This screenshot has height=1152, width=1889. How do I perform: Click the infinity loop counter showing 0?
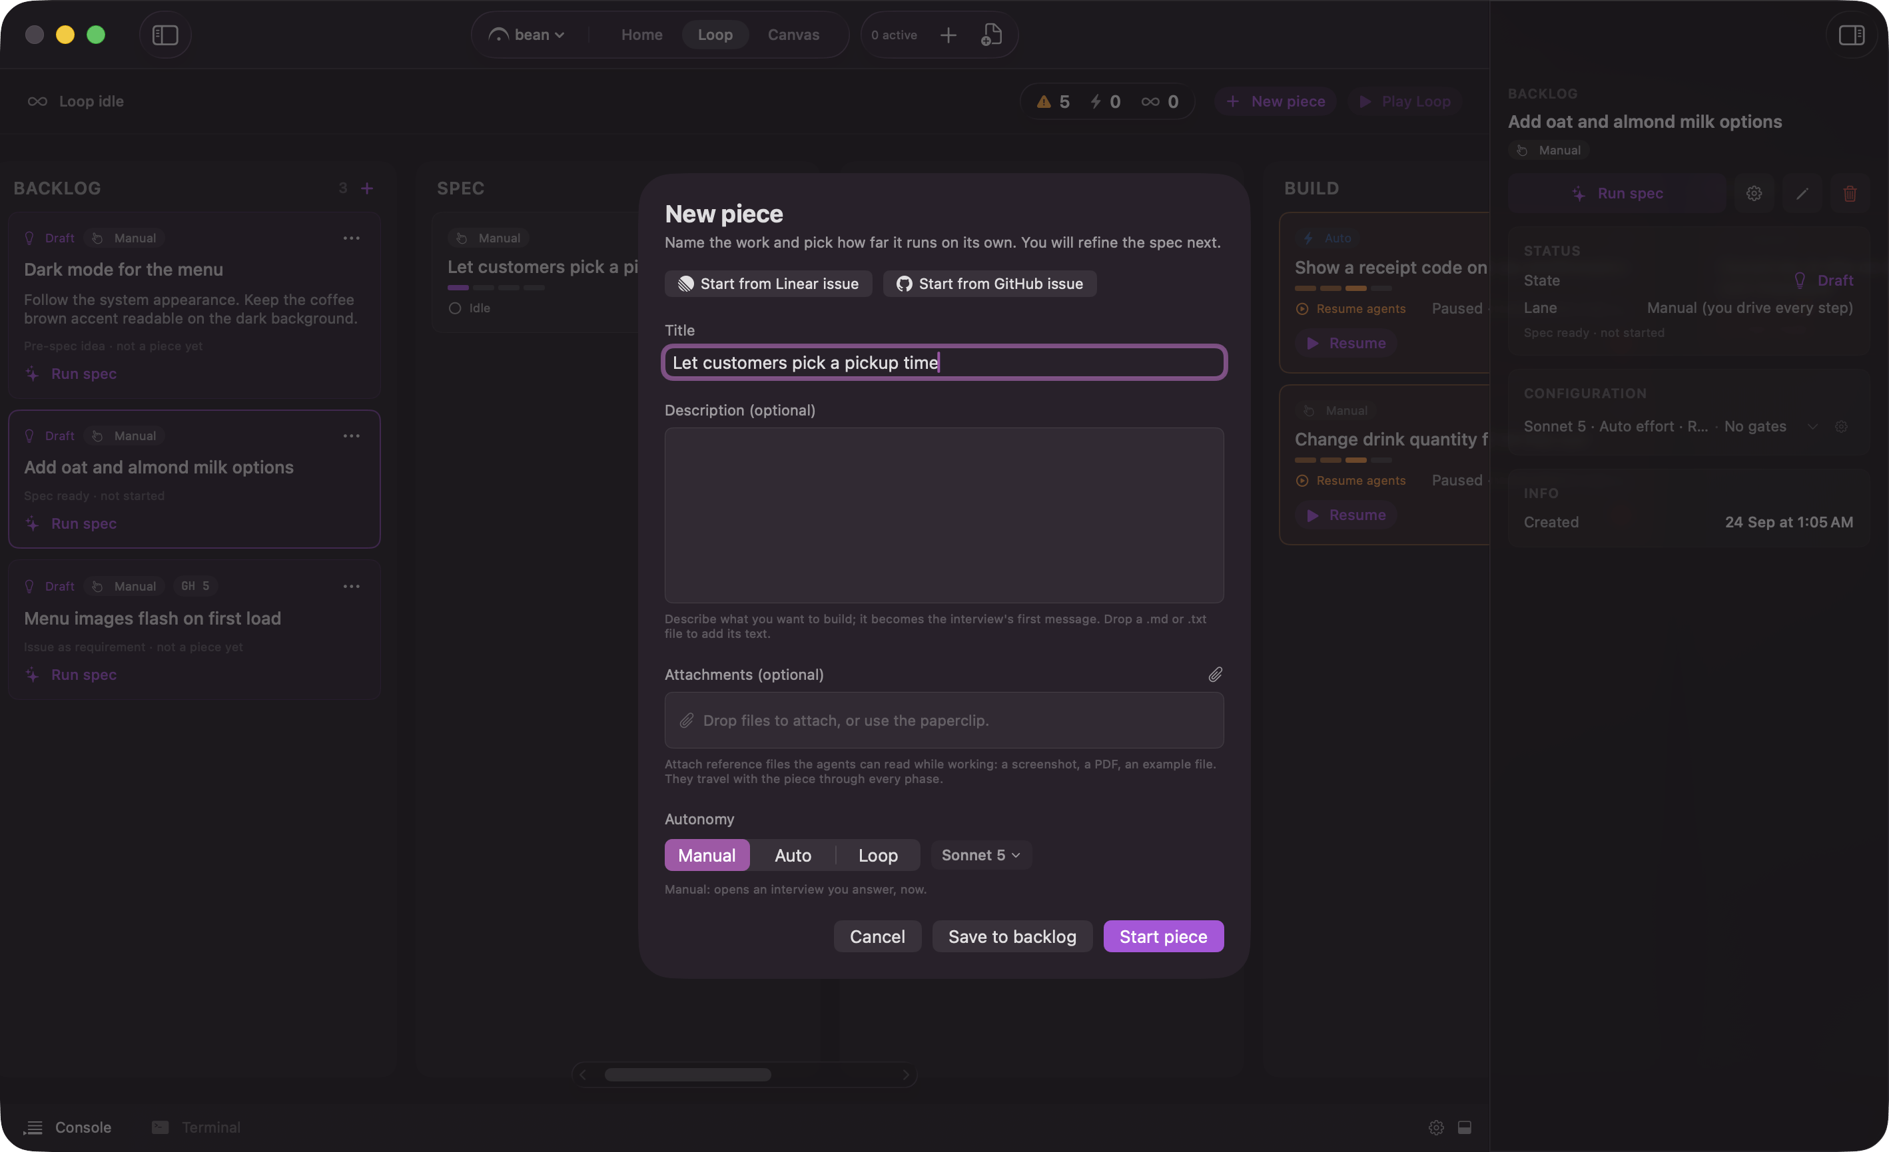1160,102
